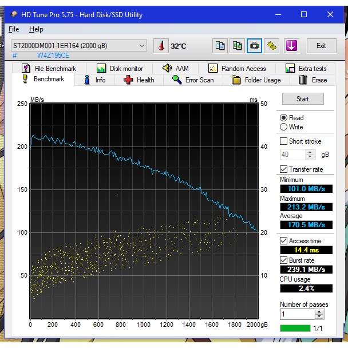Open the Help menu
The height and width of the screenshot is (348, 348).
[x=36, y=29]
